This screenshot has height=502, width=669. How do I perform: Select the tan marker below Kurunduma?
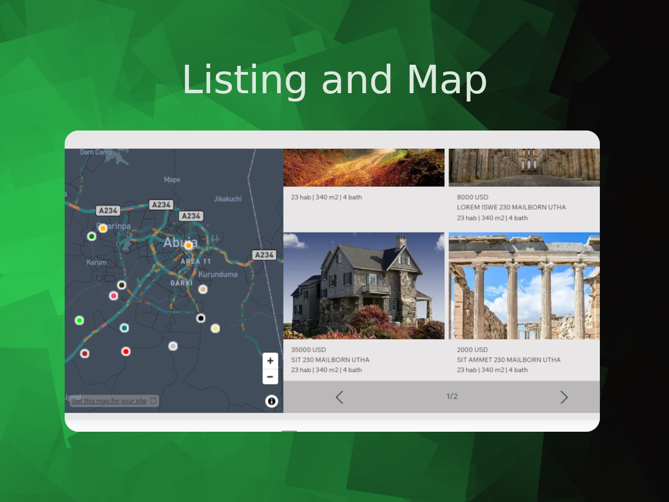tap(203, 289)
